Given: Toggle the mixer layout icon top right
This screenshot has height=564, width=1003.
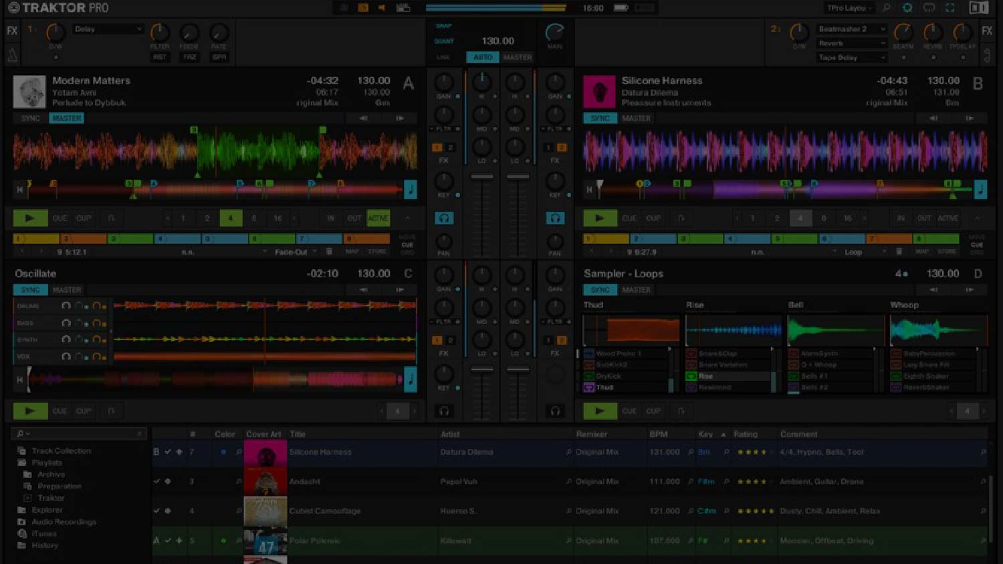Looking at the screenshot, I should coord(979,8).
